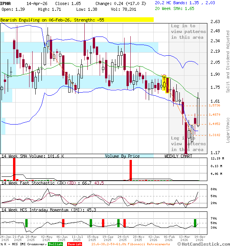
Task: Click the rightmost green IMI crossover marker
Action: point(195,223)
